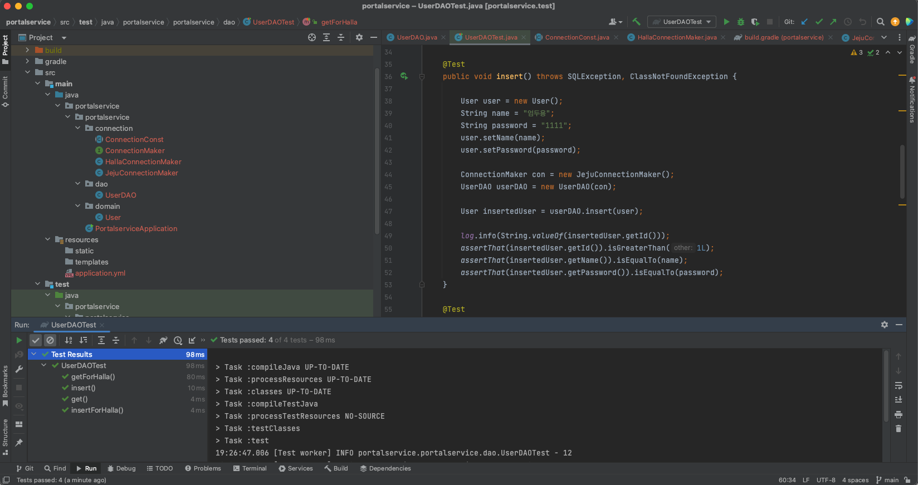Rerun tests in the Run panel
Viewport: 918px width, 485px height.
tap(19, 340)
